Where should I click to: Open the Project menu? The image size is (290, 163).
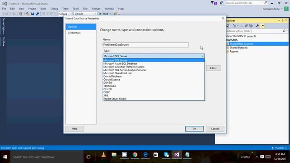pyautogui.click(x=32, y=9)
